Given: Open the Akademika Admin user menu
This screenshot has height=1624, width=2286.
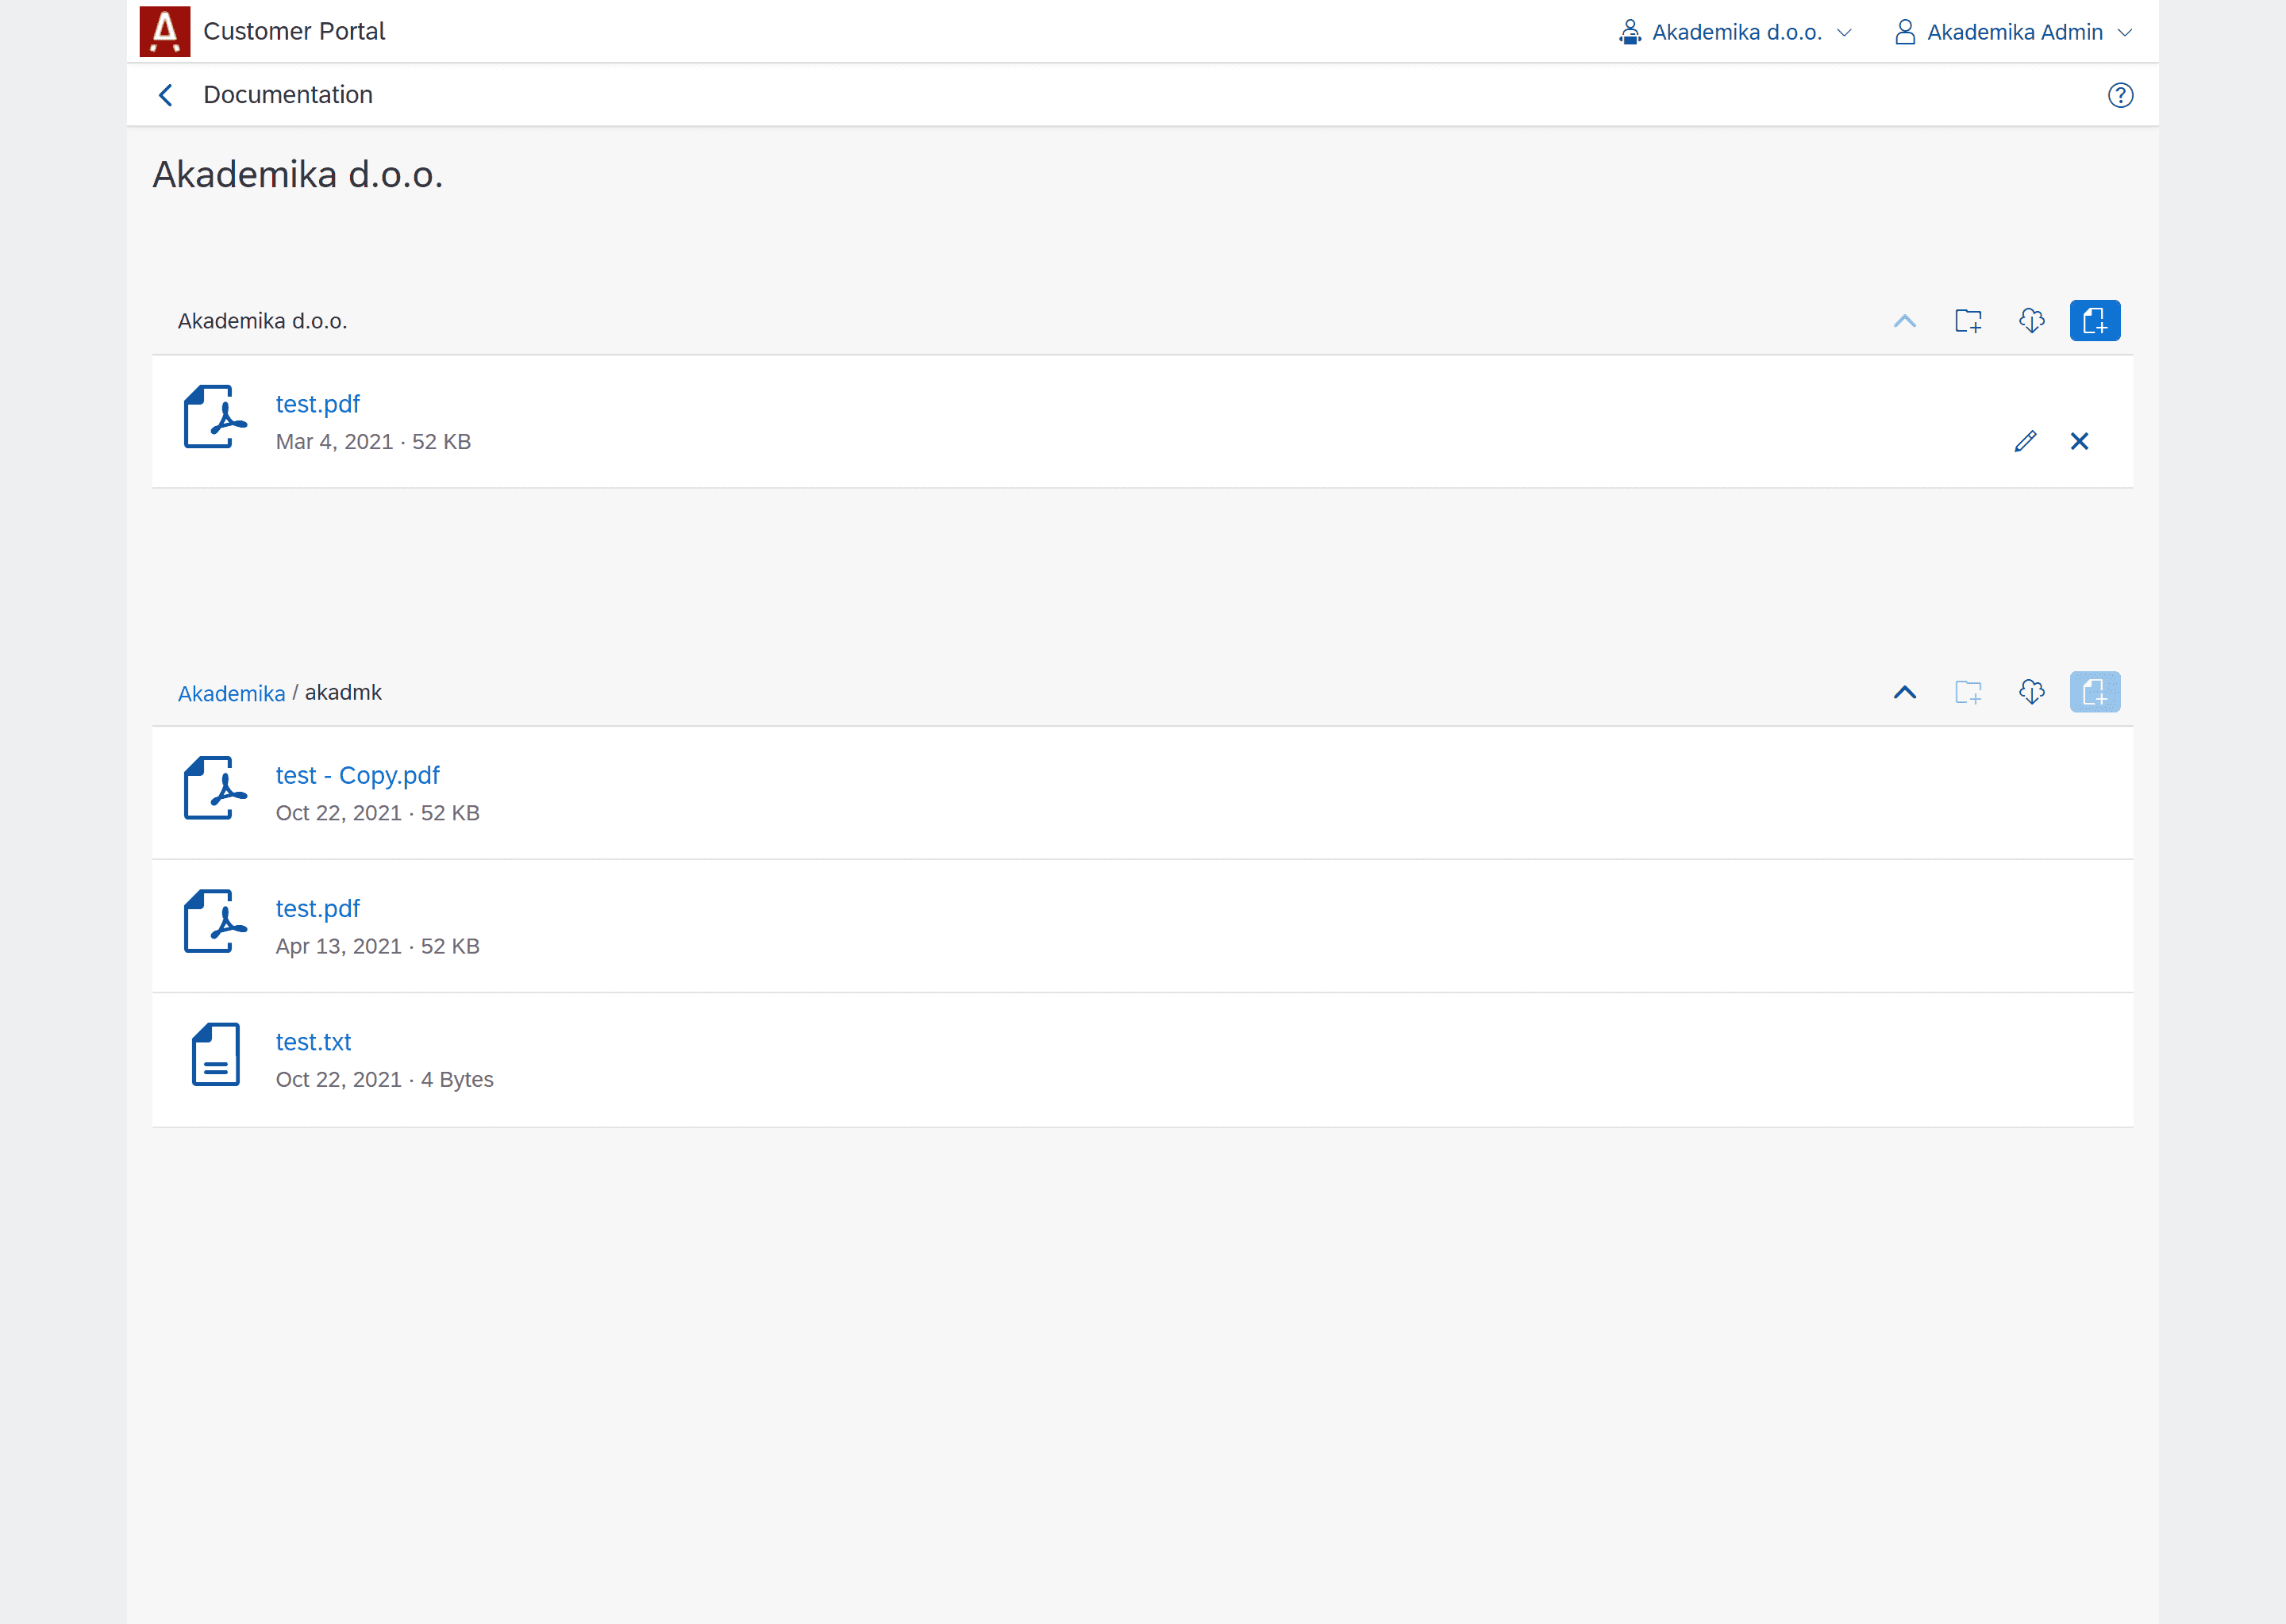Looking at the screenshot, I should (x=2013, y=32).
